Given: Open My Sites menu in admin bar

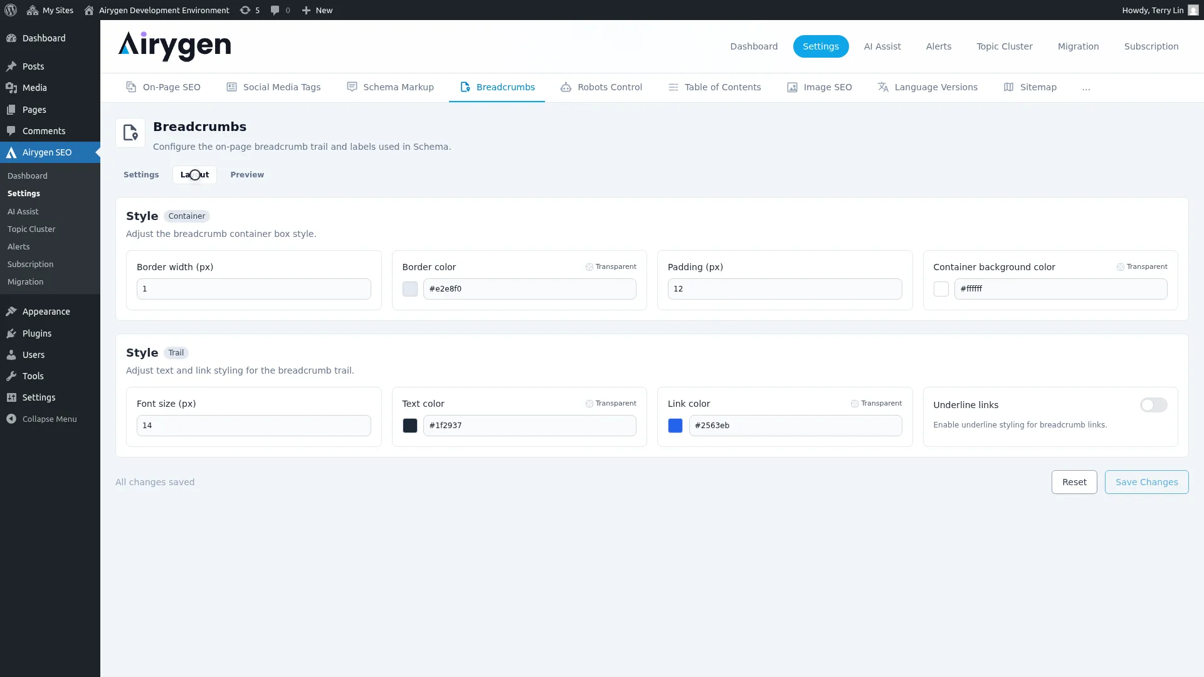Looking at the screenshot, I should click(50, 10).
